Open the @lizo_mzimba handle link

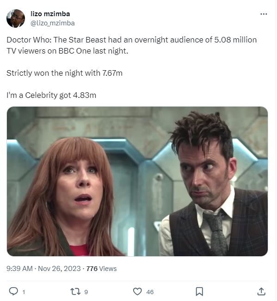[x=53, y=23]
